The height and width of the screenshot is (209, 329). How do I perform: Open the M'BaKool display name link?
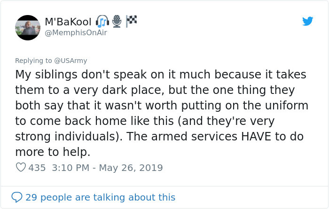(68, 22)
